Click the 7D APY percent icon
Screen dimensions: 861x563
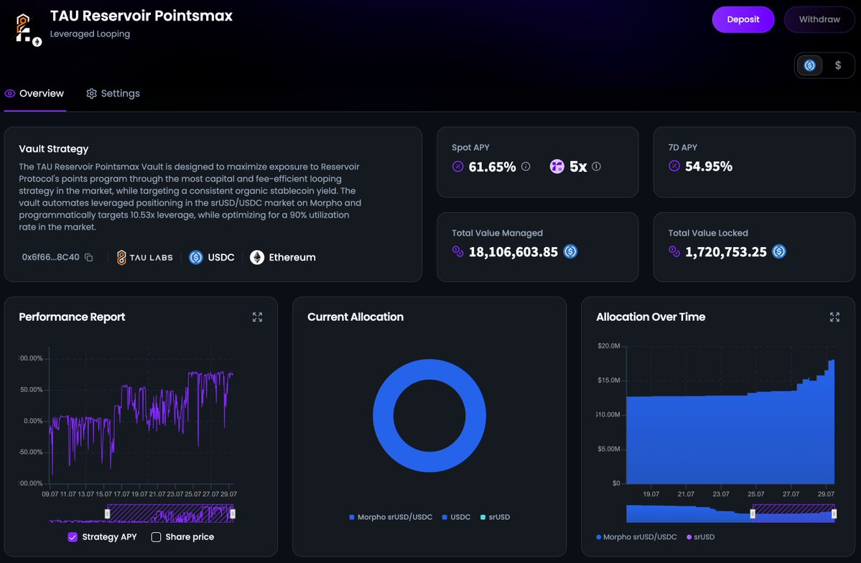[x=674, y=166]
